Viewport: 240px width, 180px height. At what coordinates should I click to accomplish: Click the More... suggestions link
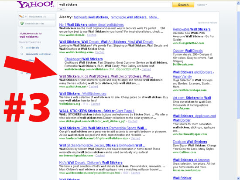coord(154,17)
